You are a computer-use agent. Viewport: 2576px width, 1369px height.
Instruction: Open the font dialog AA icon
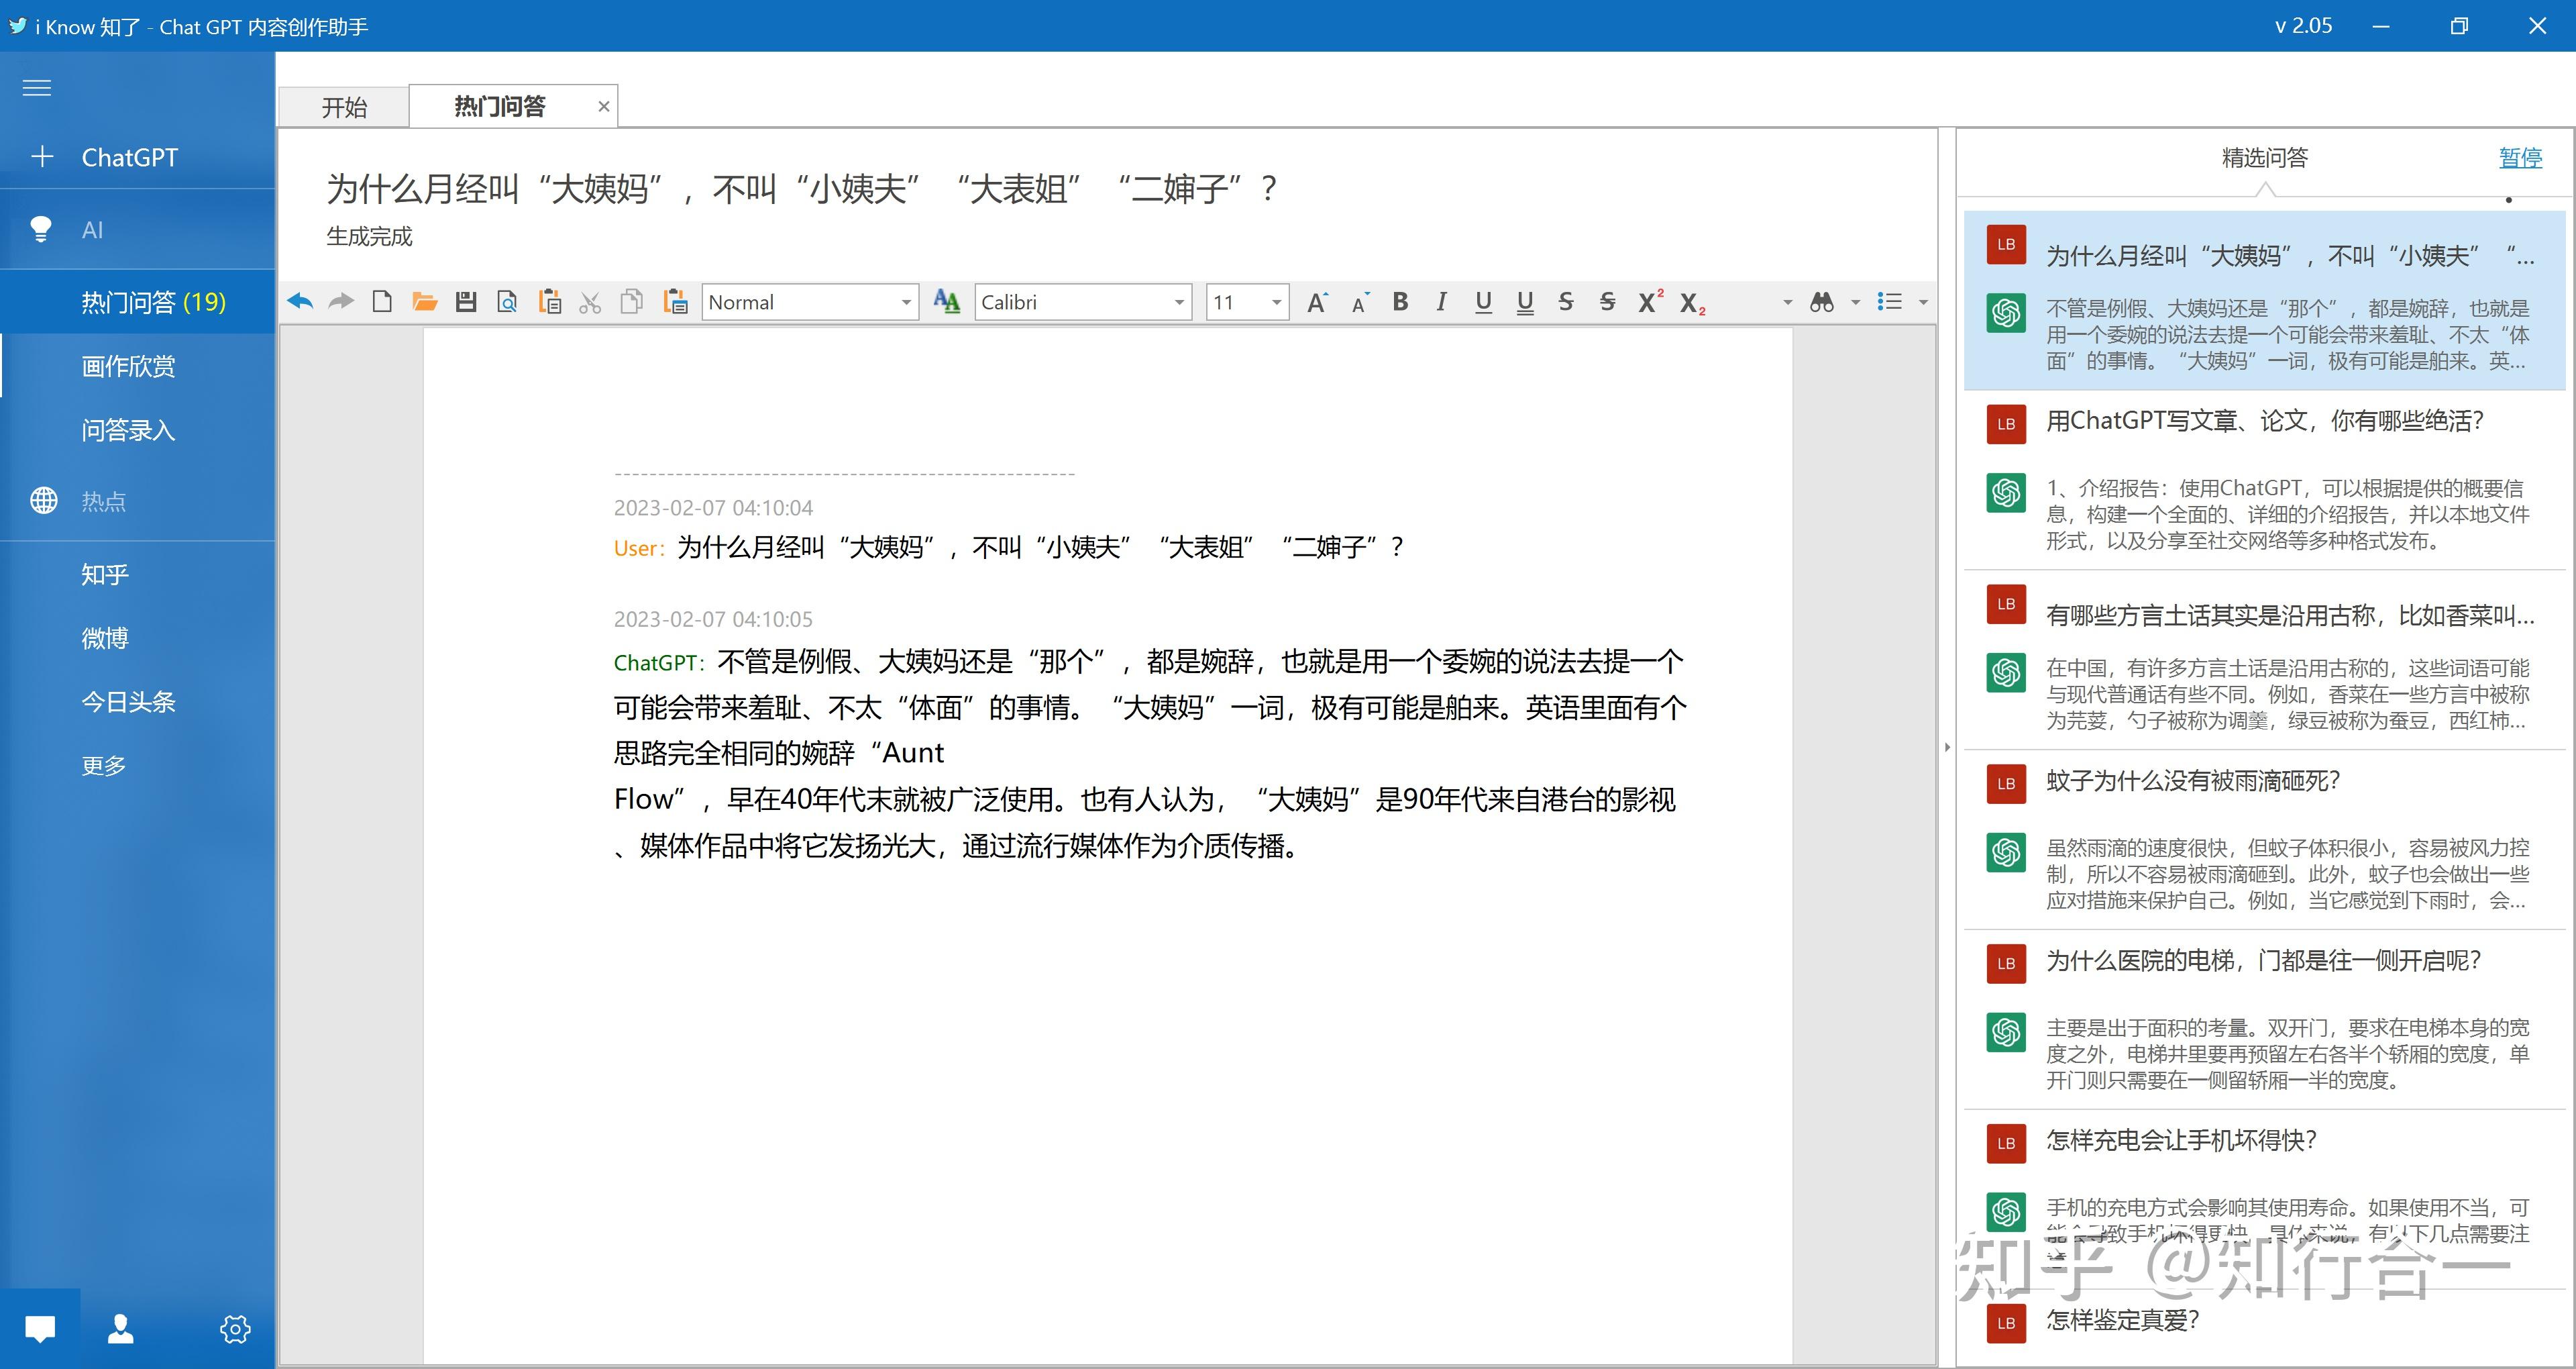(x=946, y=301)
